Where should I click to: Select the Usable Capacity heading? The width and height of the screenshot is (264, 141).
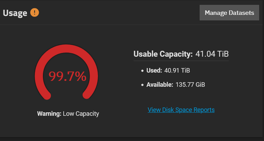(163, 54)
